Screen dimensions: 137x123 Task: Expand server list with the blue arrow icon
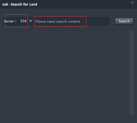click(x=30, y=21)
